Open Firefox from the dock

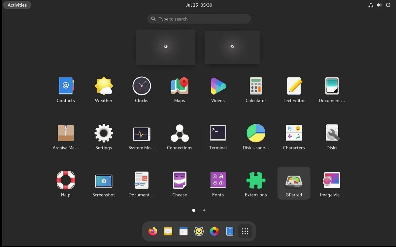click(153, 231)
